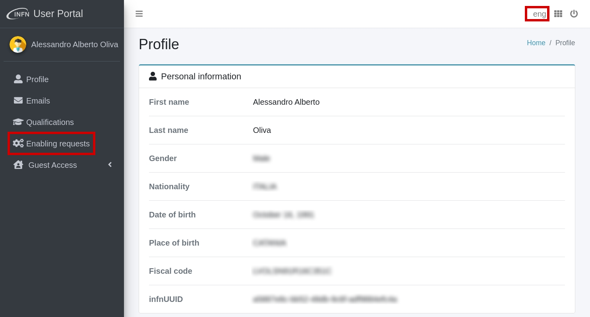
Task: Open the apps grid icon
Action: coord(558,14)
